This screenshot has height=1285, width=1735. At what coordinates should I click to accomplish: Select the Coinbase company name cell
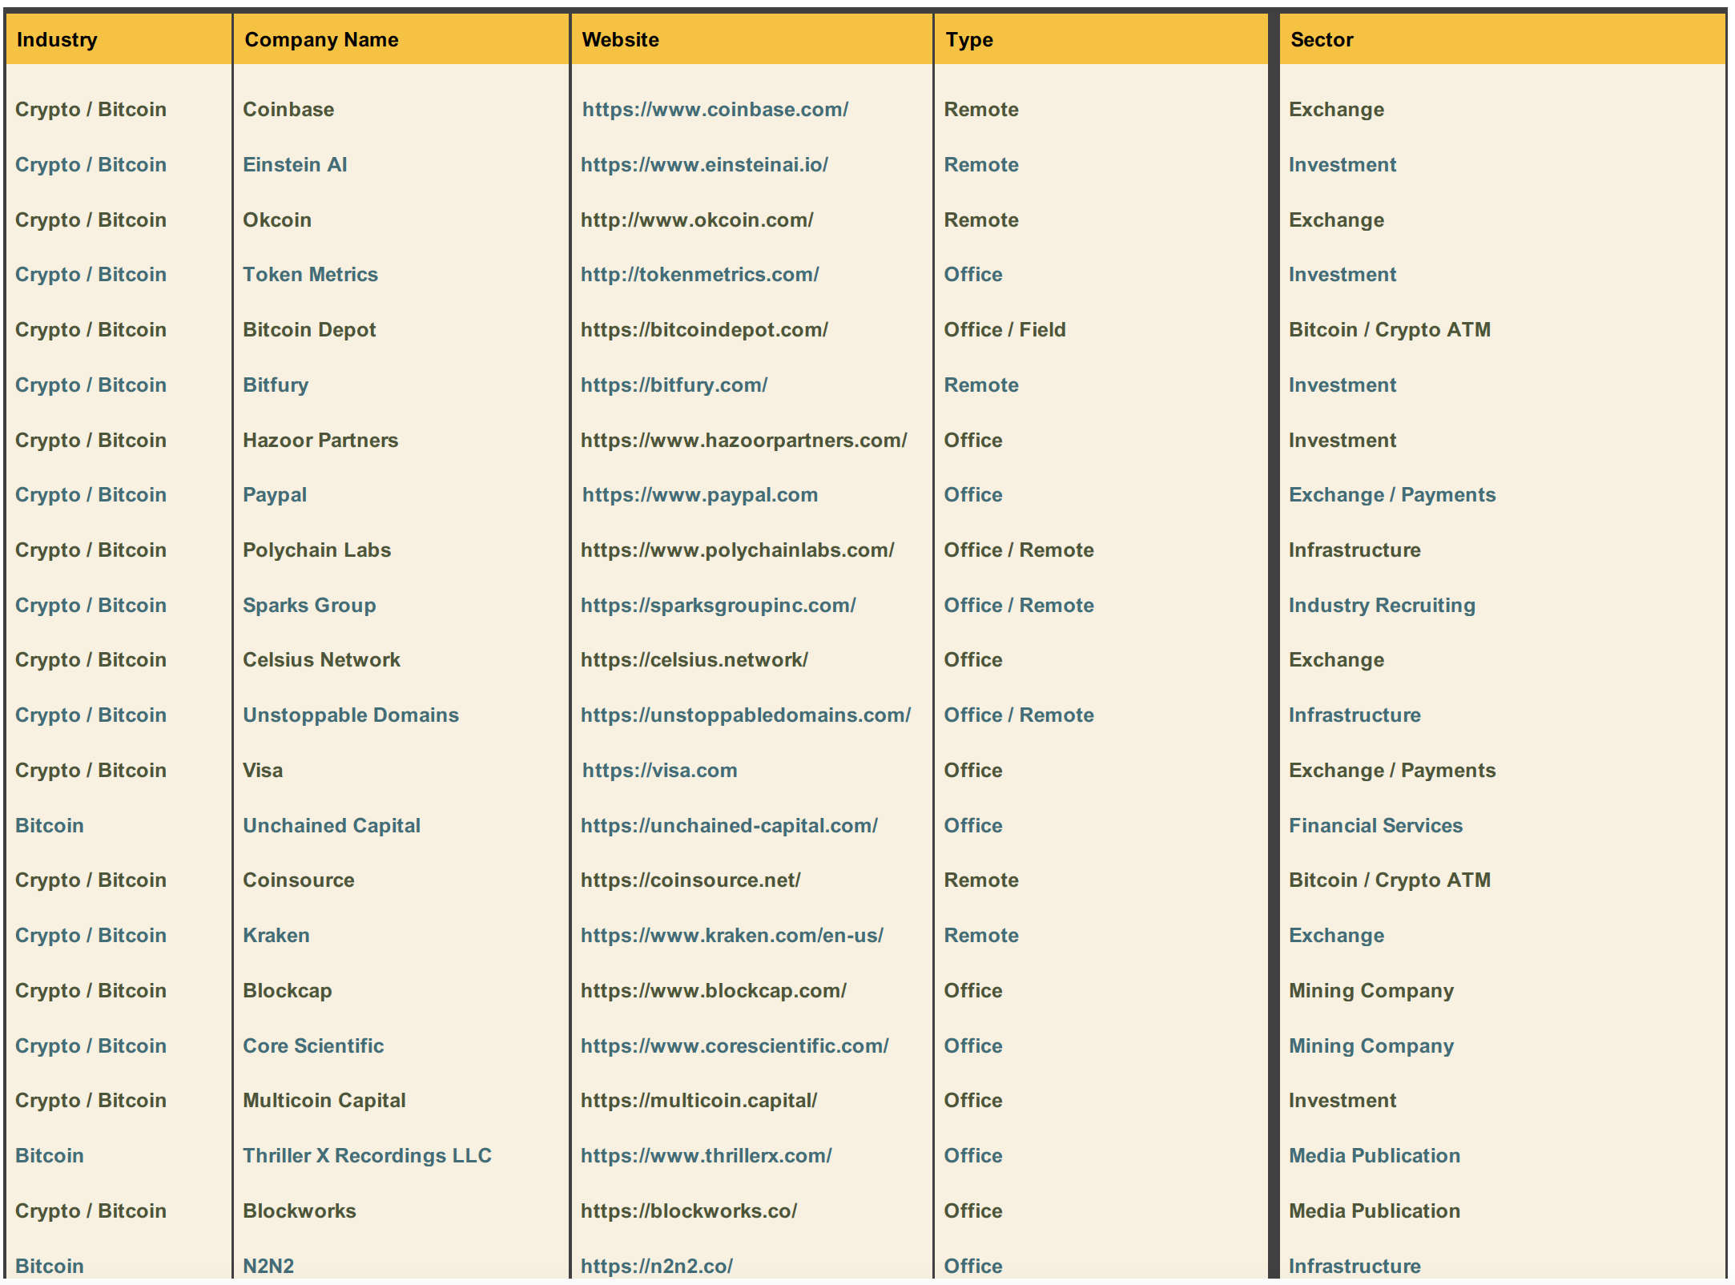point(288,109)
